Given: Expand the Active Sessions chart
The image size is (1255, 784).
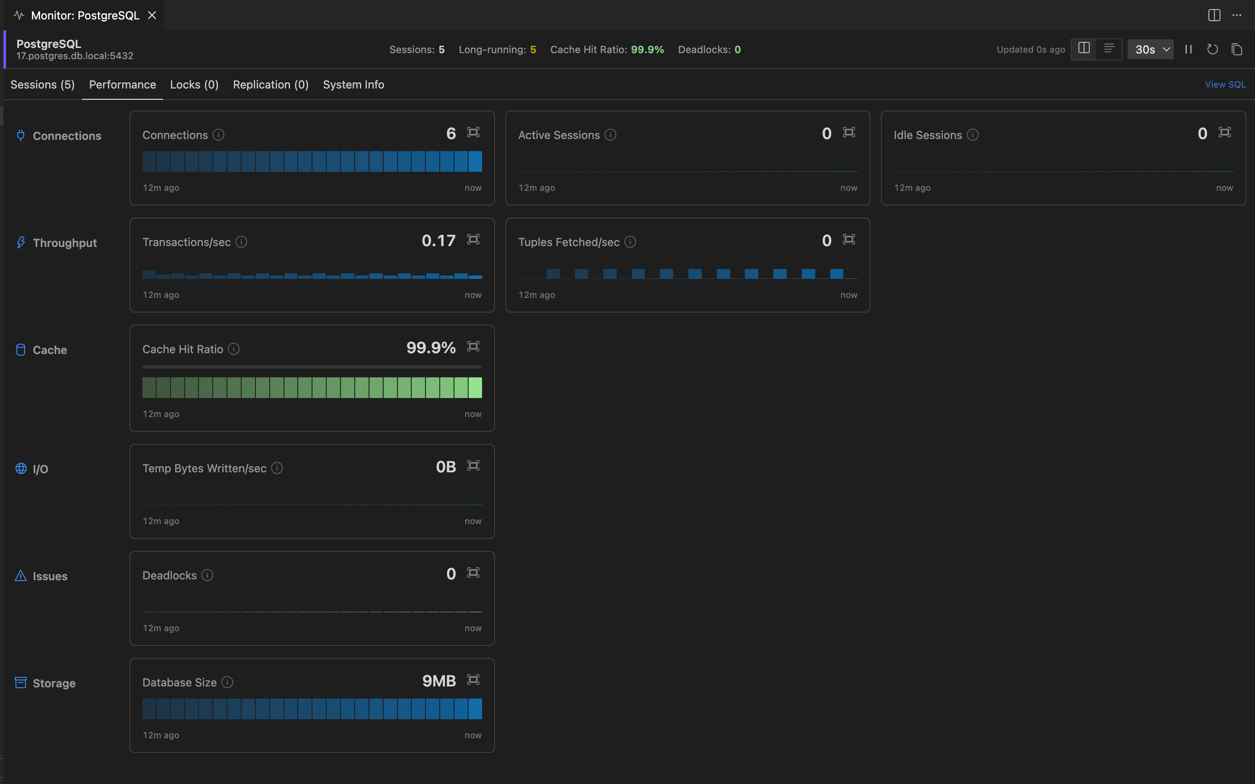Looking at the screenshot, I should [x=848, y=132].
